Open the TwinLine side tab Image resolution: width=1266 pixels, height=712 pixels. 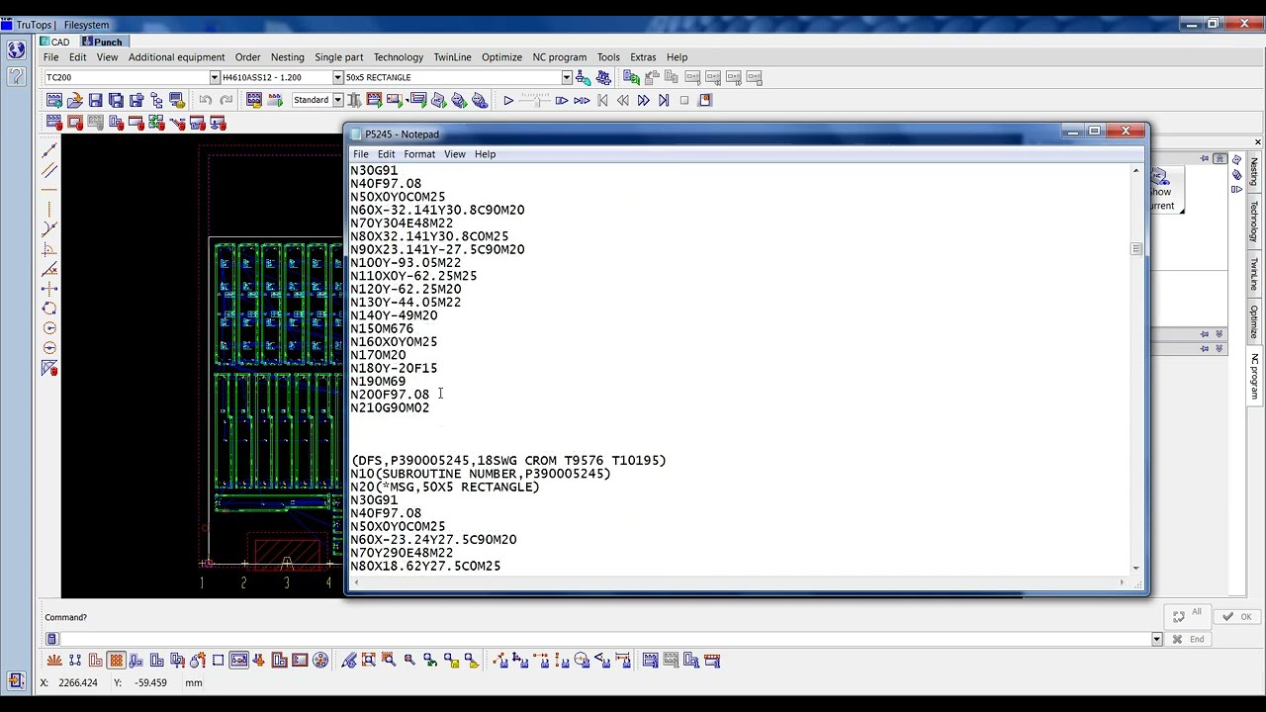tap(1252, 276)
